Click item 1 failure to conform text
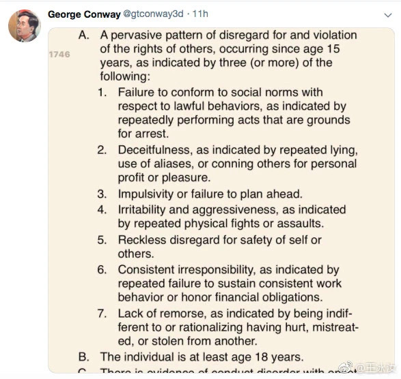 (234, 113)
